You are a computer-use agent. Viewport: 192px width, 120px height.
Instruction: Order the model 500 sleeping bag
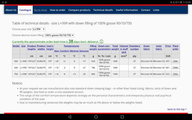[175, 61]
